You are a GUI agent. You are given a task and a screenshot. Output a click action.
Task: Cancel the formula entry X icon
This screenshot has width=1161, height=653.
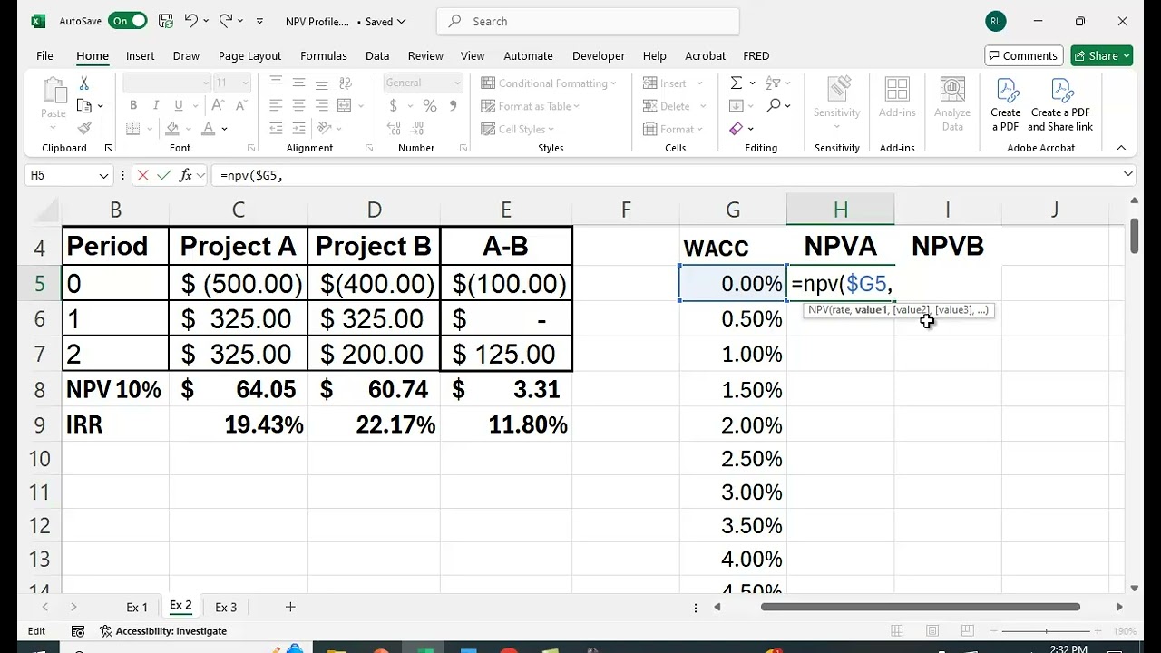(142, 175)
